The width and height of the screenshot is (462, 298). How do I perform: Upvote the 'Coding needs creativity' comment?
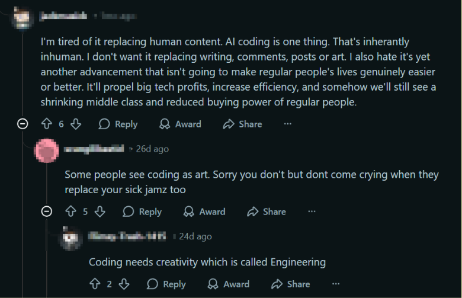tap(95, 284)
